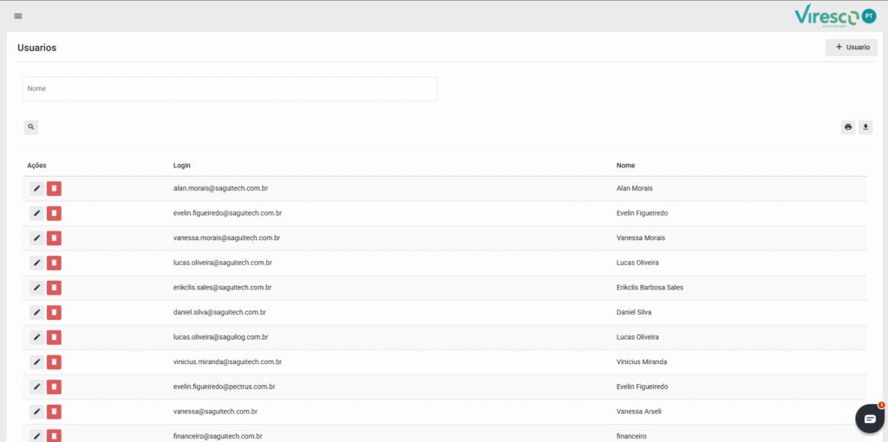Delete the Erikclis Barbosa Sales user
The height and width of the screenshot is (442, 888).
54,288
